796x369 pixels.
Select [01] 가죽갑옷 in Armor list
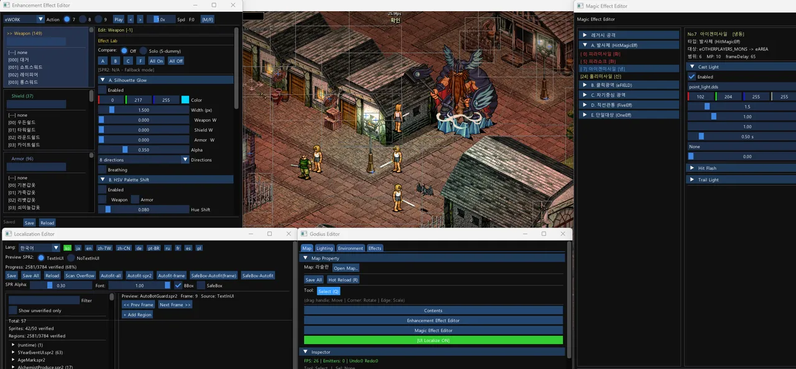tap(22, 193)
